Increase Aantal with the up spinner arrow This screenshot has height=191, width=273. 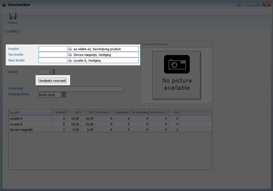point(54,71)
